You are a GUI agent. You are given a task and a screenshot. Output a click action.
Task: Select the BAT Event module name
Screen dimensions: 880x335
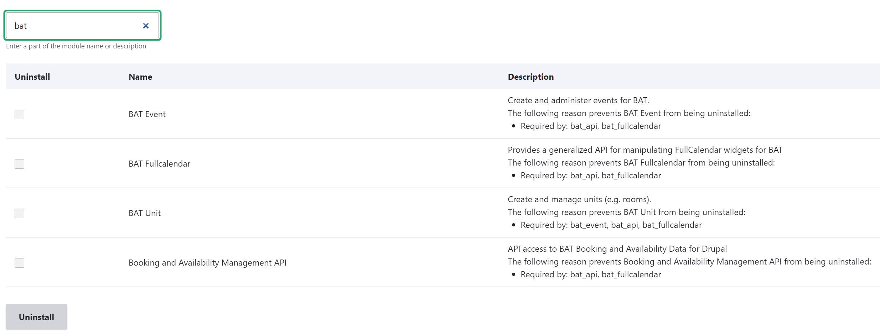(x=147, y=114)
